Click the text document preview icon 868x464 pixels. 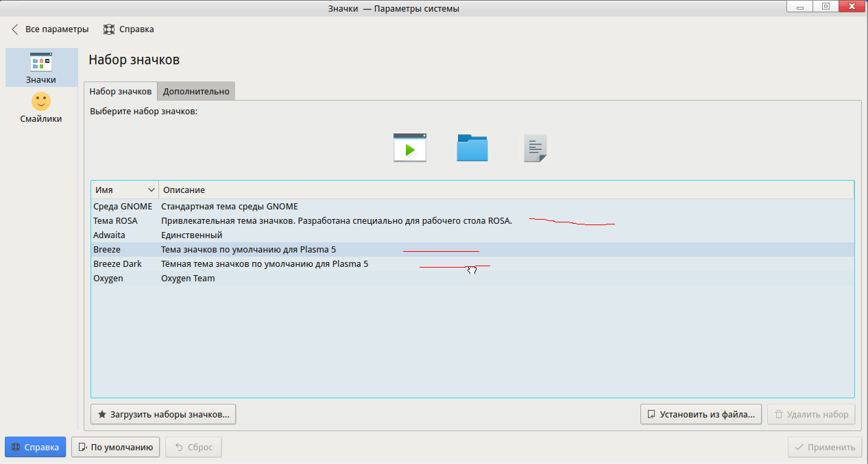pyautogui.click(x=535, y=148)
